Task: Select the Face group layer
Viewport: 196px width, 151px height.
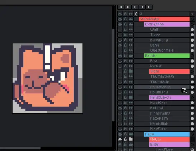Action: 167,134
